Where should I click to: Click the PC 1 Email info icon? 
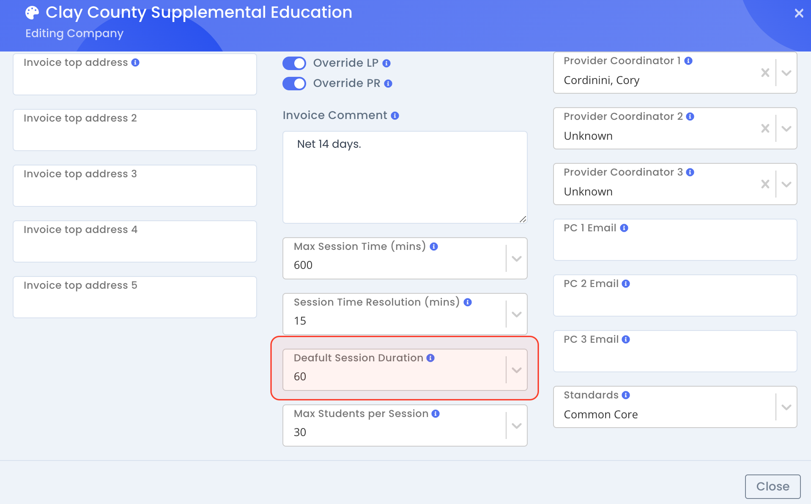pos(624,228)
